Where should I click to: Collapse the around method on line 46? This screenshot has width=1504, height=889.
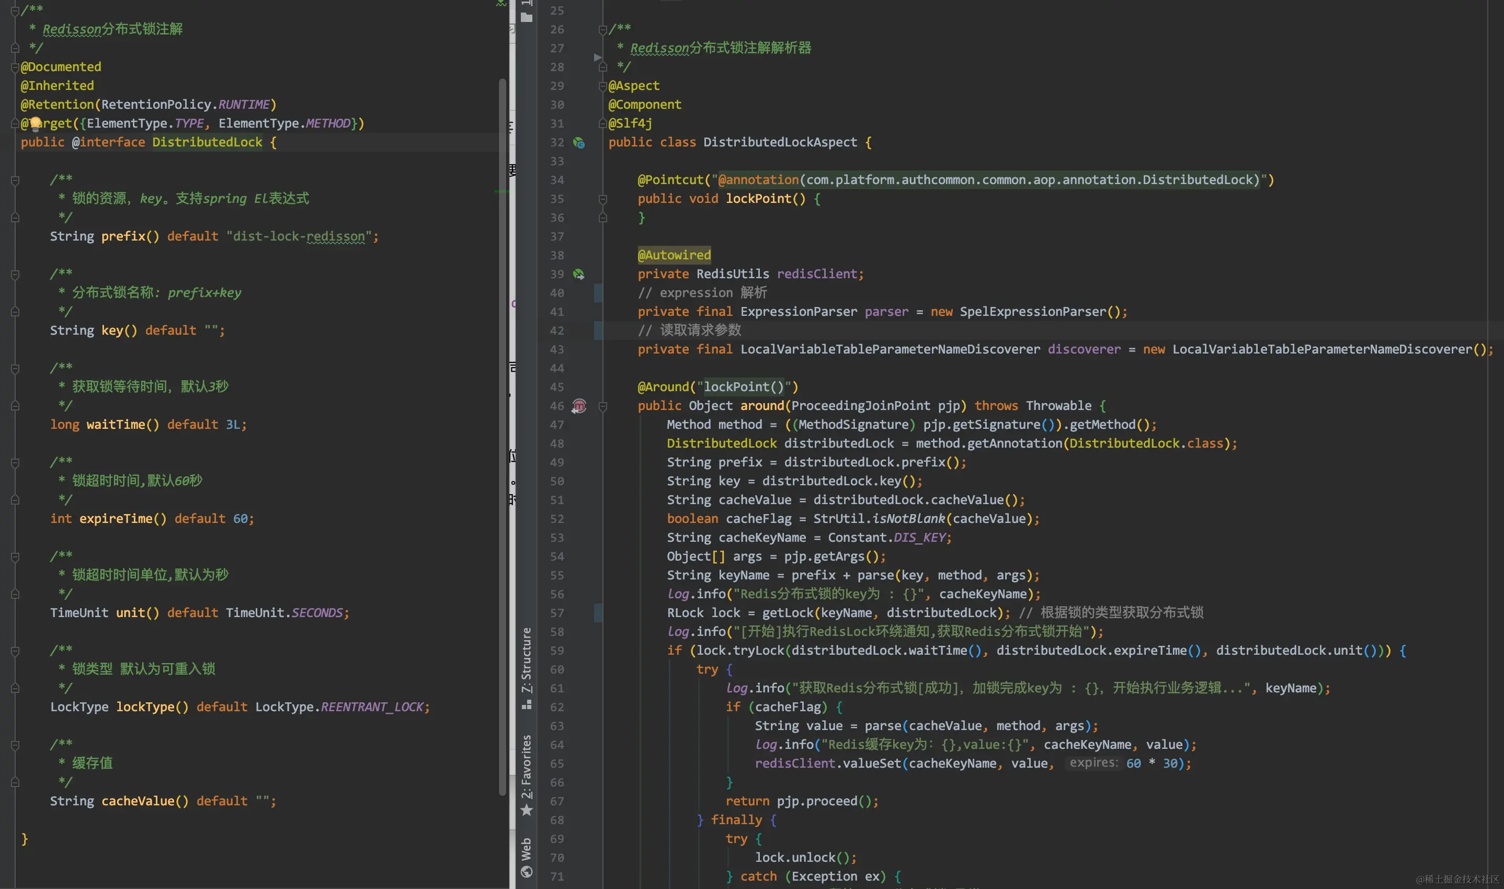coord(602,407)
